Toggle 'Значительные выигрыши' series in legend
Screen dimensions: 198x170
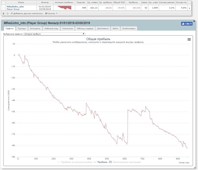pos(125,162)
